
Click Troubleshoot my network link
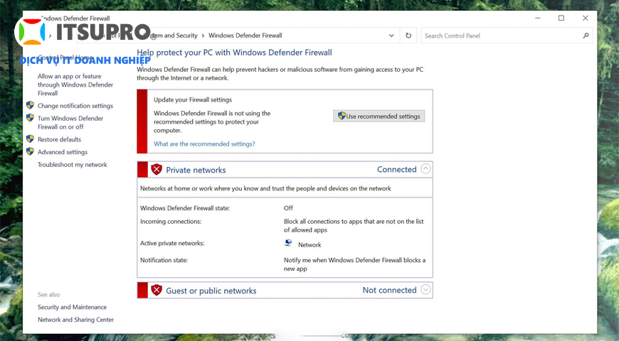[73, 164]
